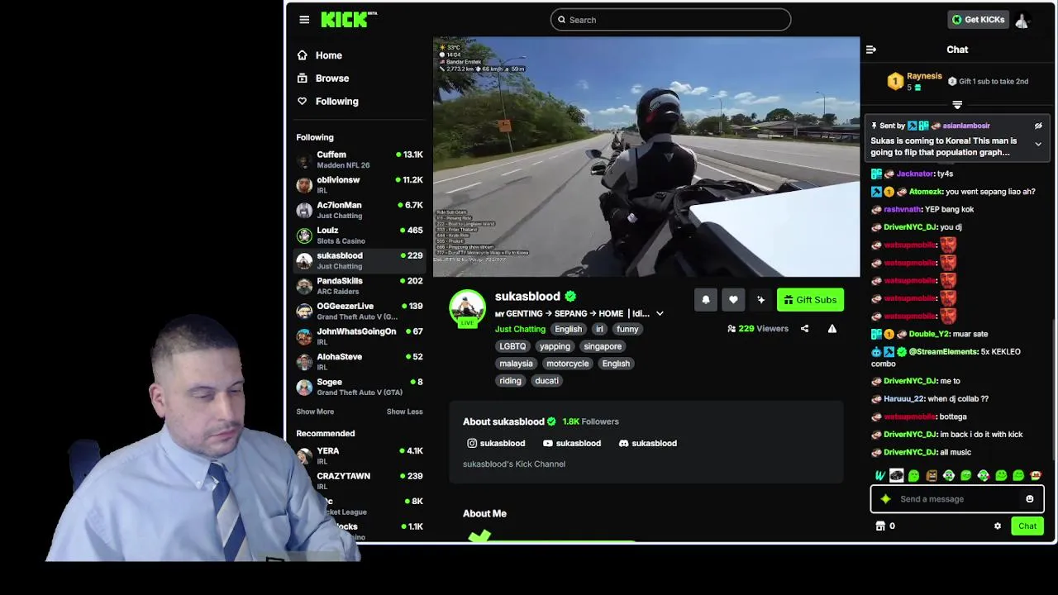
Task: Open the user profile avatar menu
Action: pos(1022,21)
